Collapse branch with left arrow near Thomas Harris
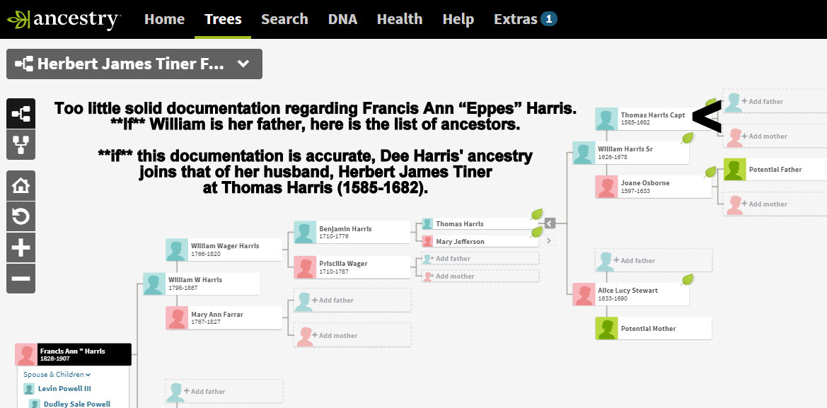This screenshot has width=827, height=408. click(x=550, y=223)
